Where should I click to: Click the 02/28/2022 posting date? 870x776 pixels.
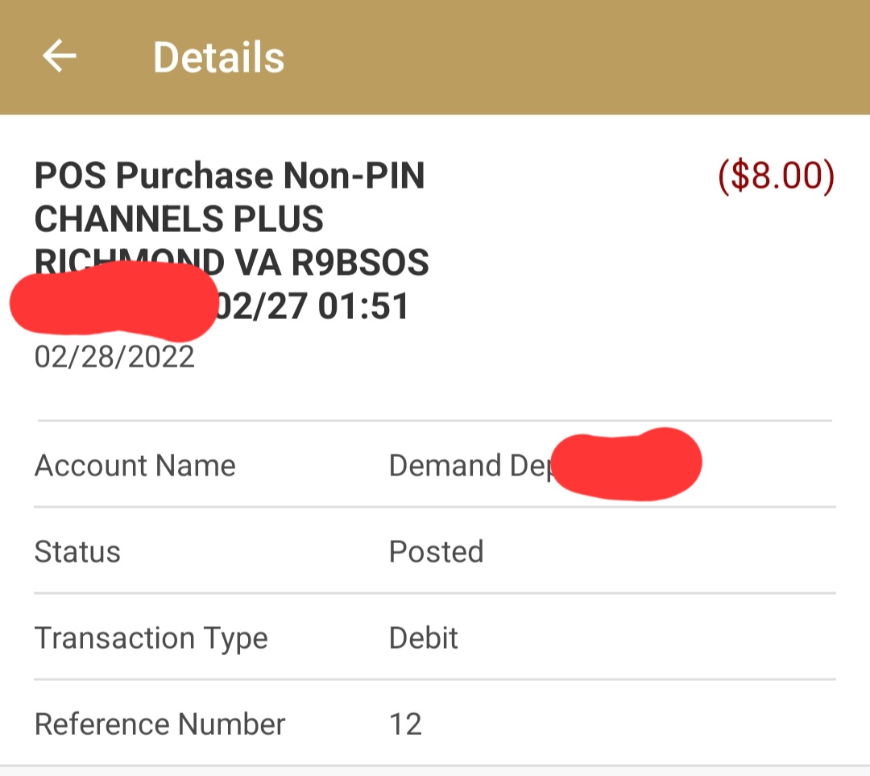114,356
